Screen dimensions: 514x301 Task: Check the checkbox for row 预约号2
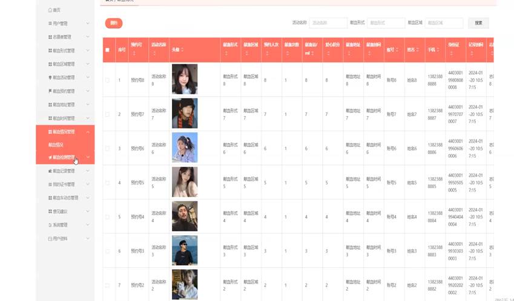click(x=108, y=285)
